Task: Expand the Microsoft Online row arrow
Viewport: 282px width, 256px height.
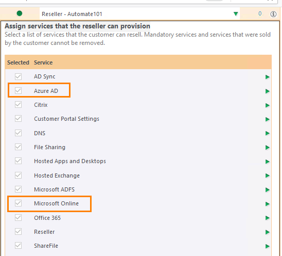Action: [x=268, y=204]
